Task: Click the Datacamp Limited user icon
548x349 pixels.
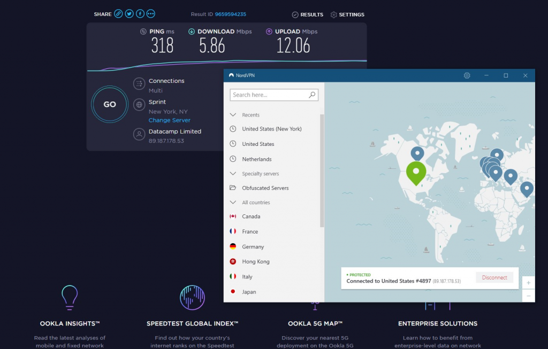Action: (x=139, y=134)
